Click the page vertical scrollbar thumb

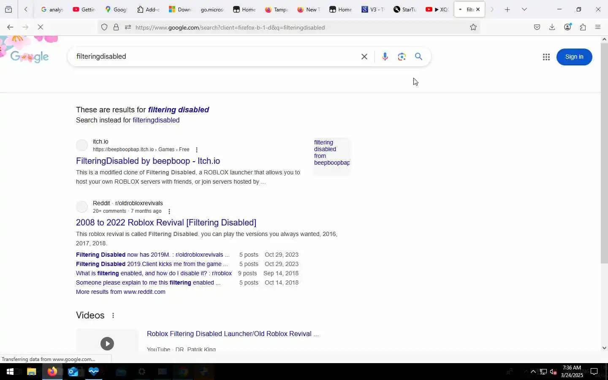coord(604,153)
